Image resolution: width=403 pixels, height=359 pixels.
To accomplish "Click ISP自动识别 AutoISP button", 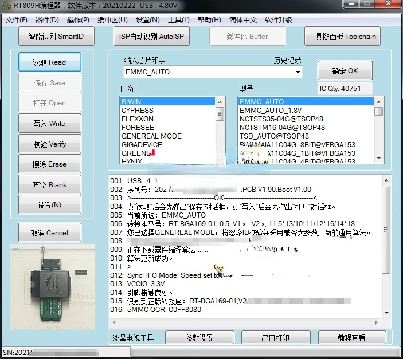I will click(x=152, y=36).
